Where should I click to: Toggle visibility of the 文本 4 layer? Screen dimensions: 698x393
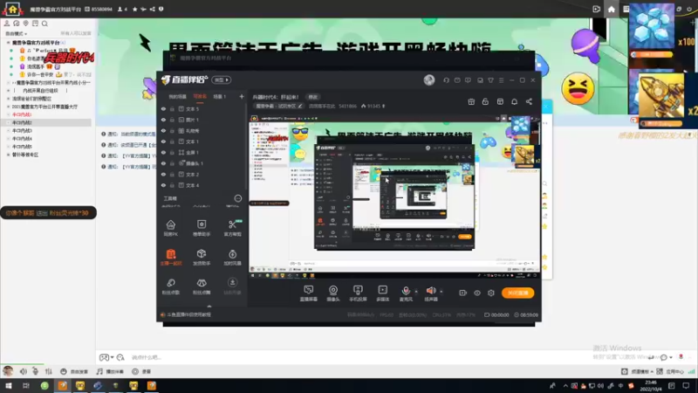point(163,185)
